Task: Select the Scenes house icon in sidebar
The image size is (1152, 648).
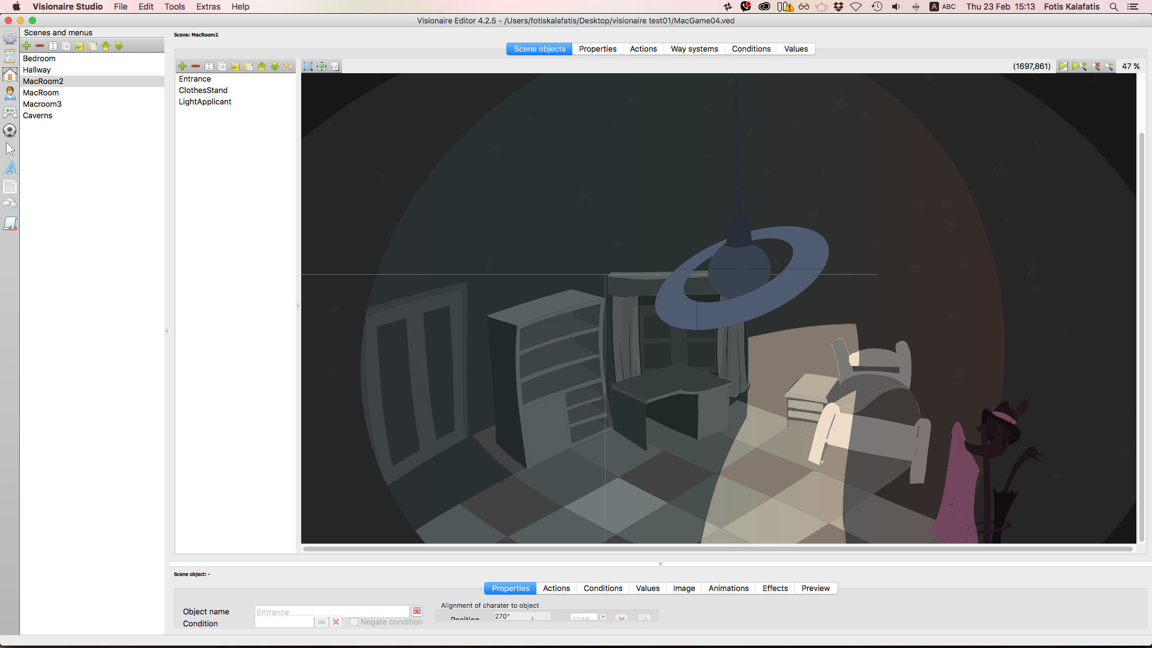Action: [10, 74]
